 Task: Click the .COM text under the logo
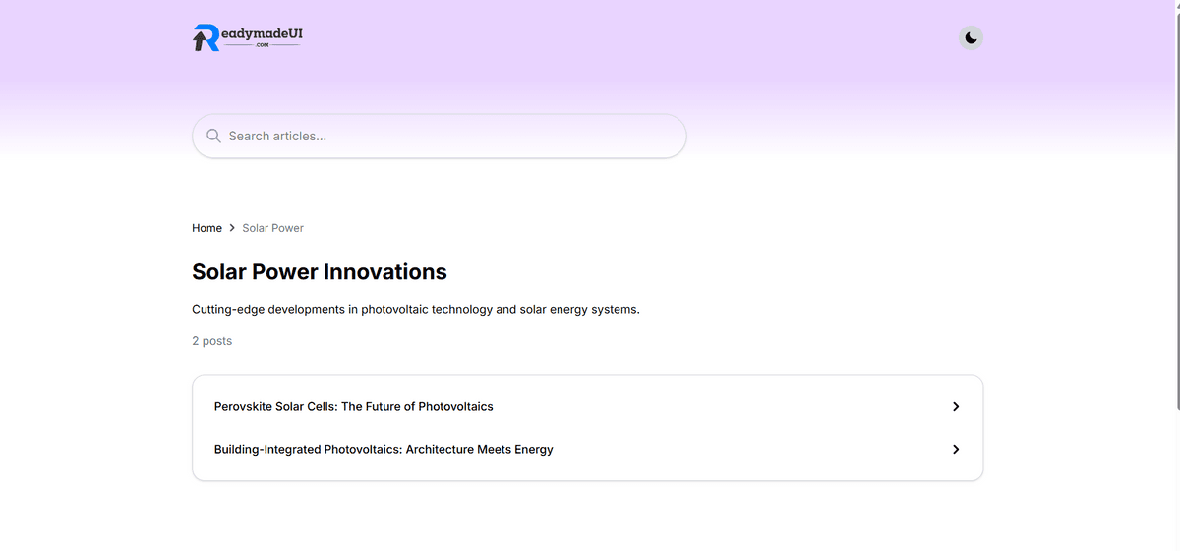point(262,45)
